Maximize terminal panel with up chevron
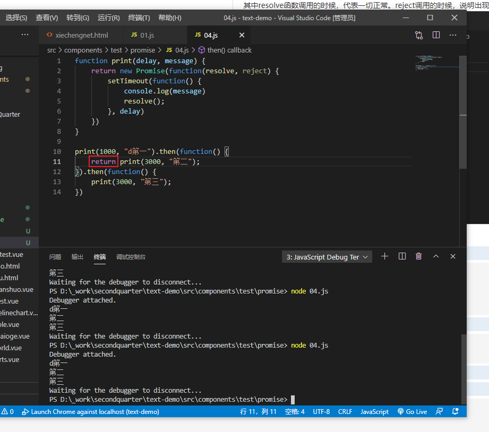489x432 pixels. [x=436, y=256]
